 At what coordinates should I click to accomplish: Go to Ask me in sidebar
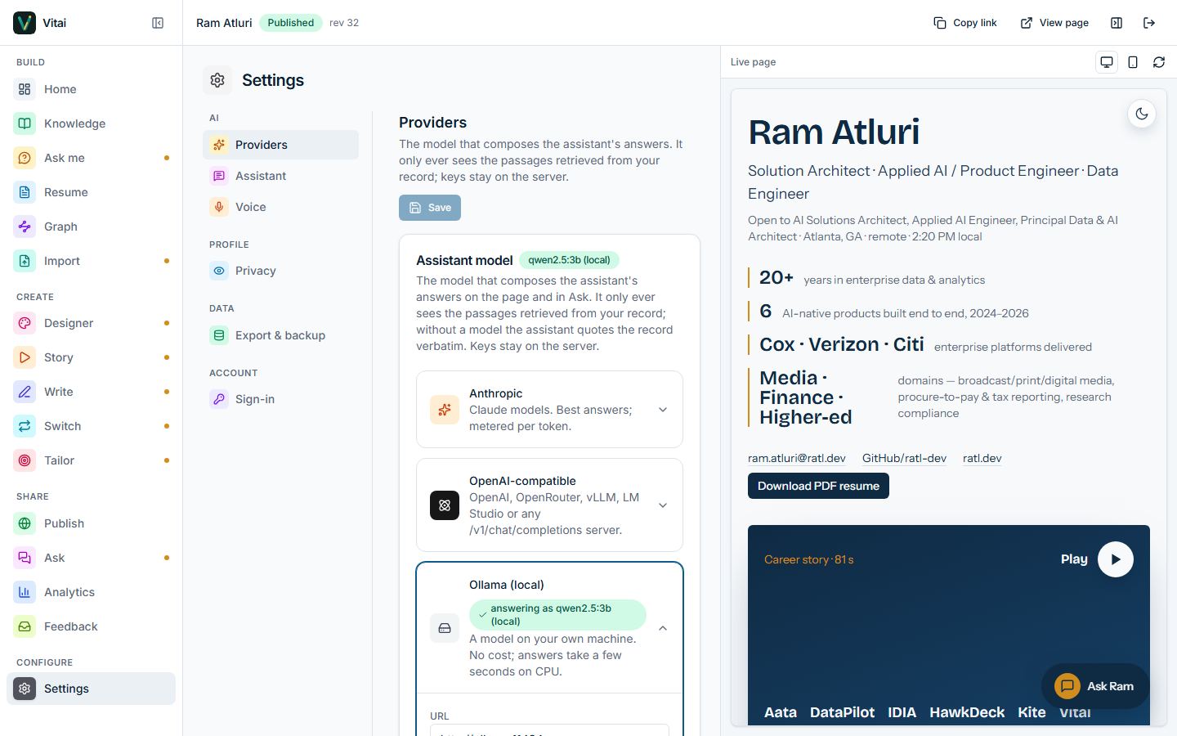(x=91, y=158)
